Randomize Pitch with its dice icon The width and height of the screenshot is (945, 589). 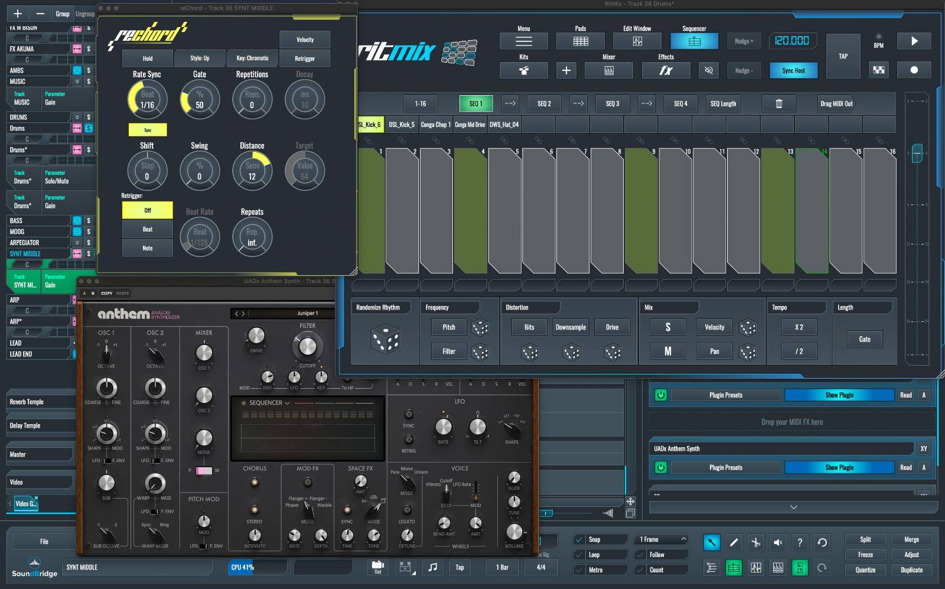click(480, 327)
